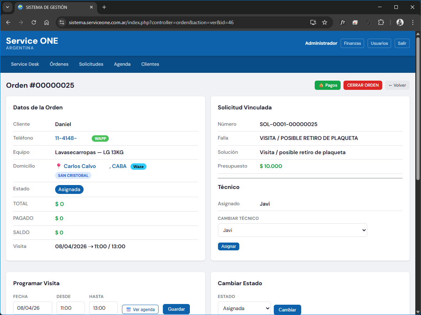Open Pagos for this order
Image resolution: width=421 pixels, height=315 pixels.
(x=327, y=85)
